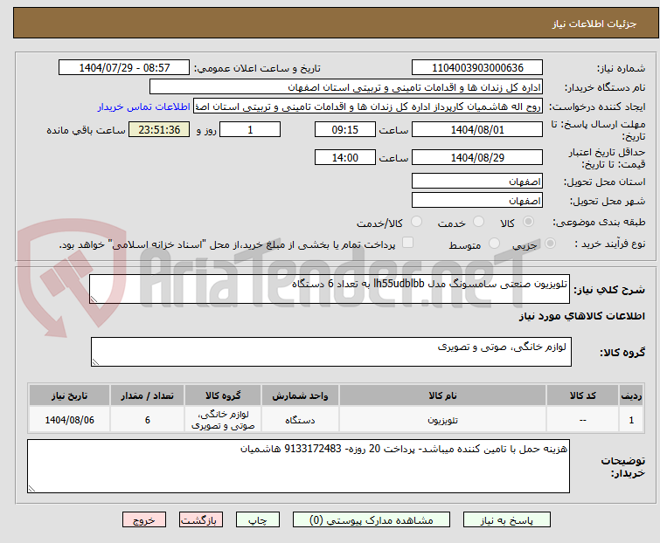Select the کالا/خدمت radio button
This screenshot has width=660, height=543.
(x=416, y=222)
